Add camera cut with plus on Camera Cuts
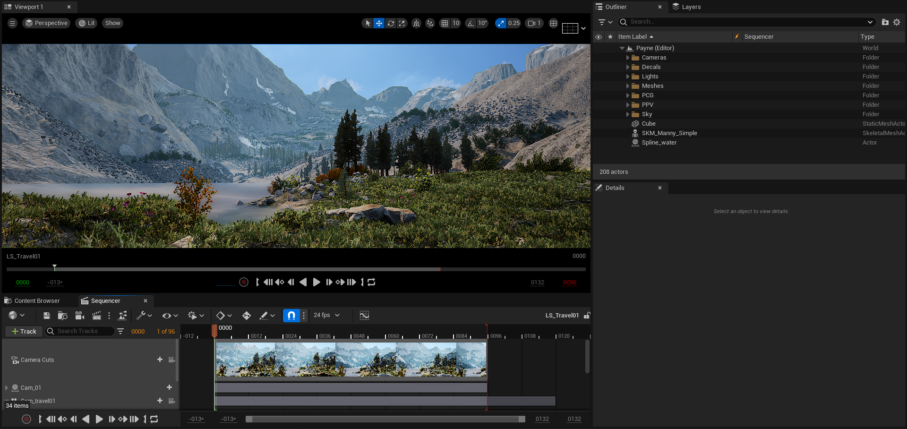Image resolution: width=907 pixels, height=429 pixels. click(x=160, y=360)
